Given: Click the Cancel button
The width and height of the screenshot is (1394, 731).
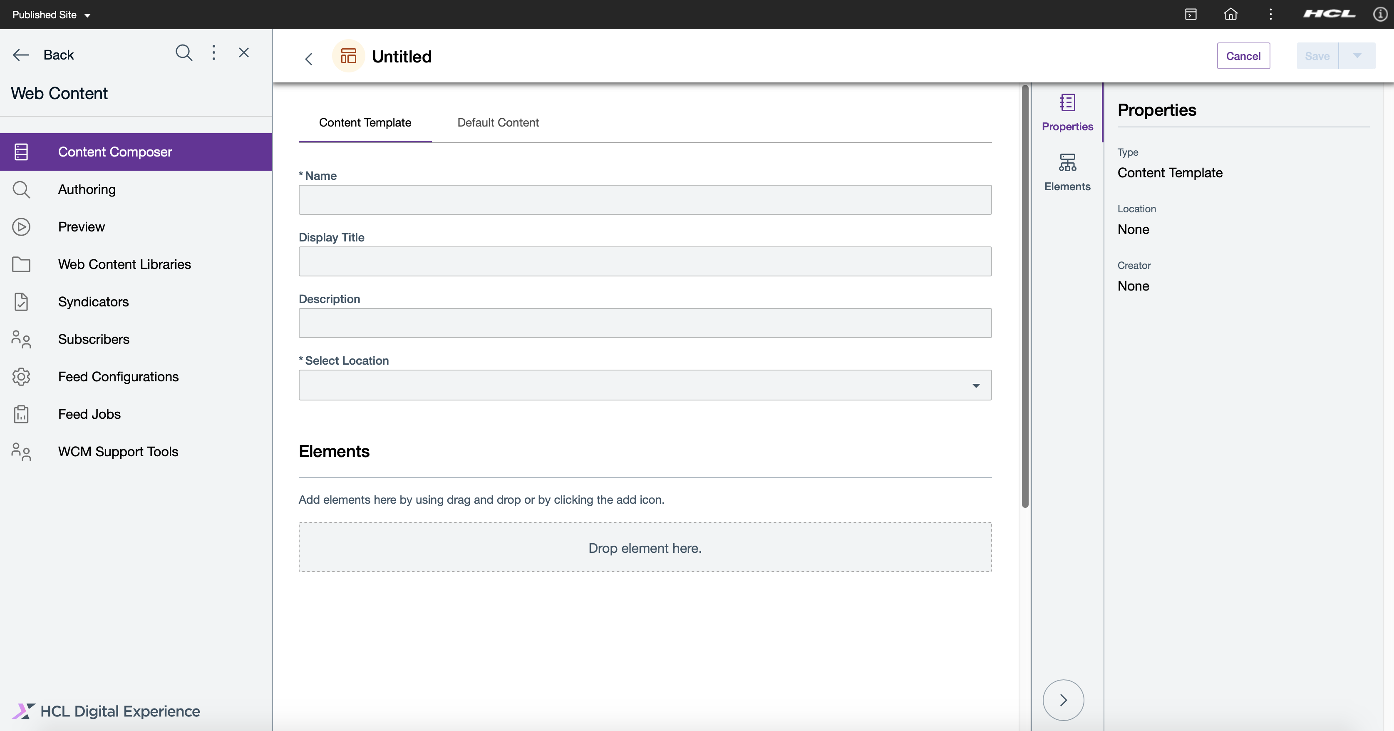Looking at the screenshot, I should (x=1243, y=56).
